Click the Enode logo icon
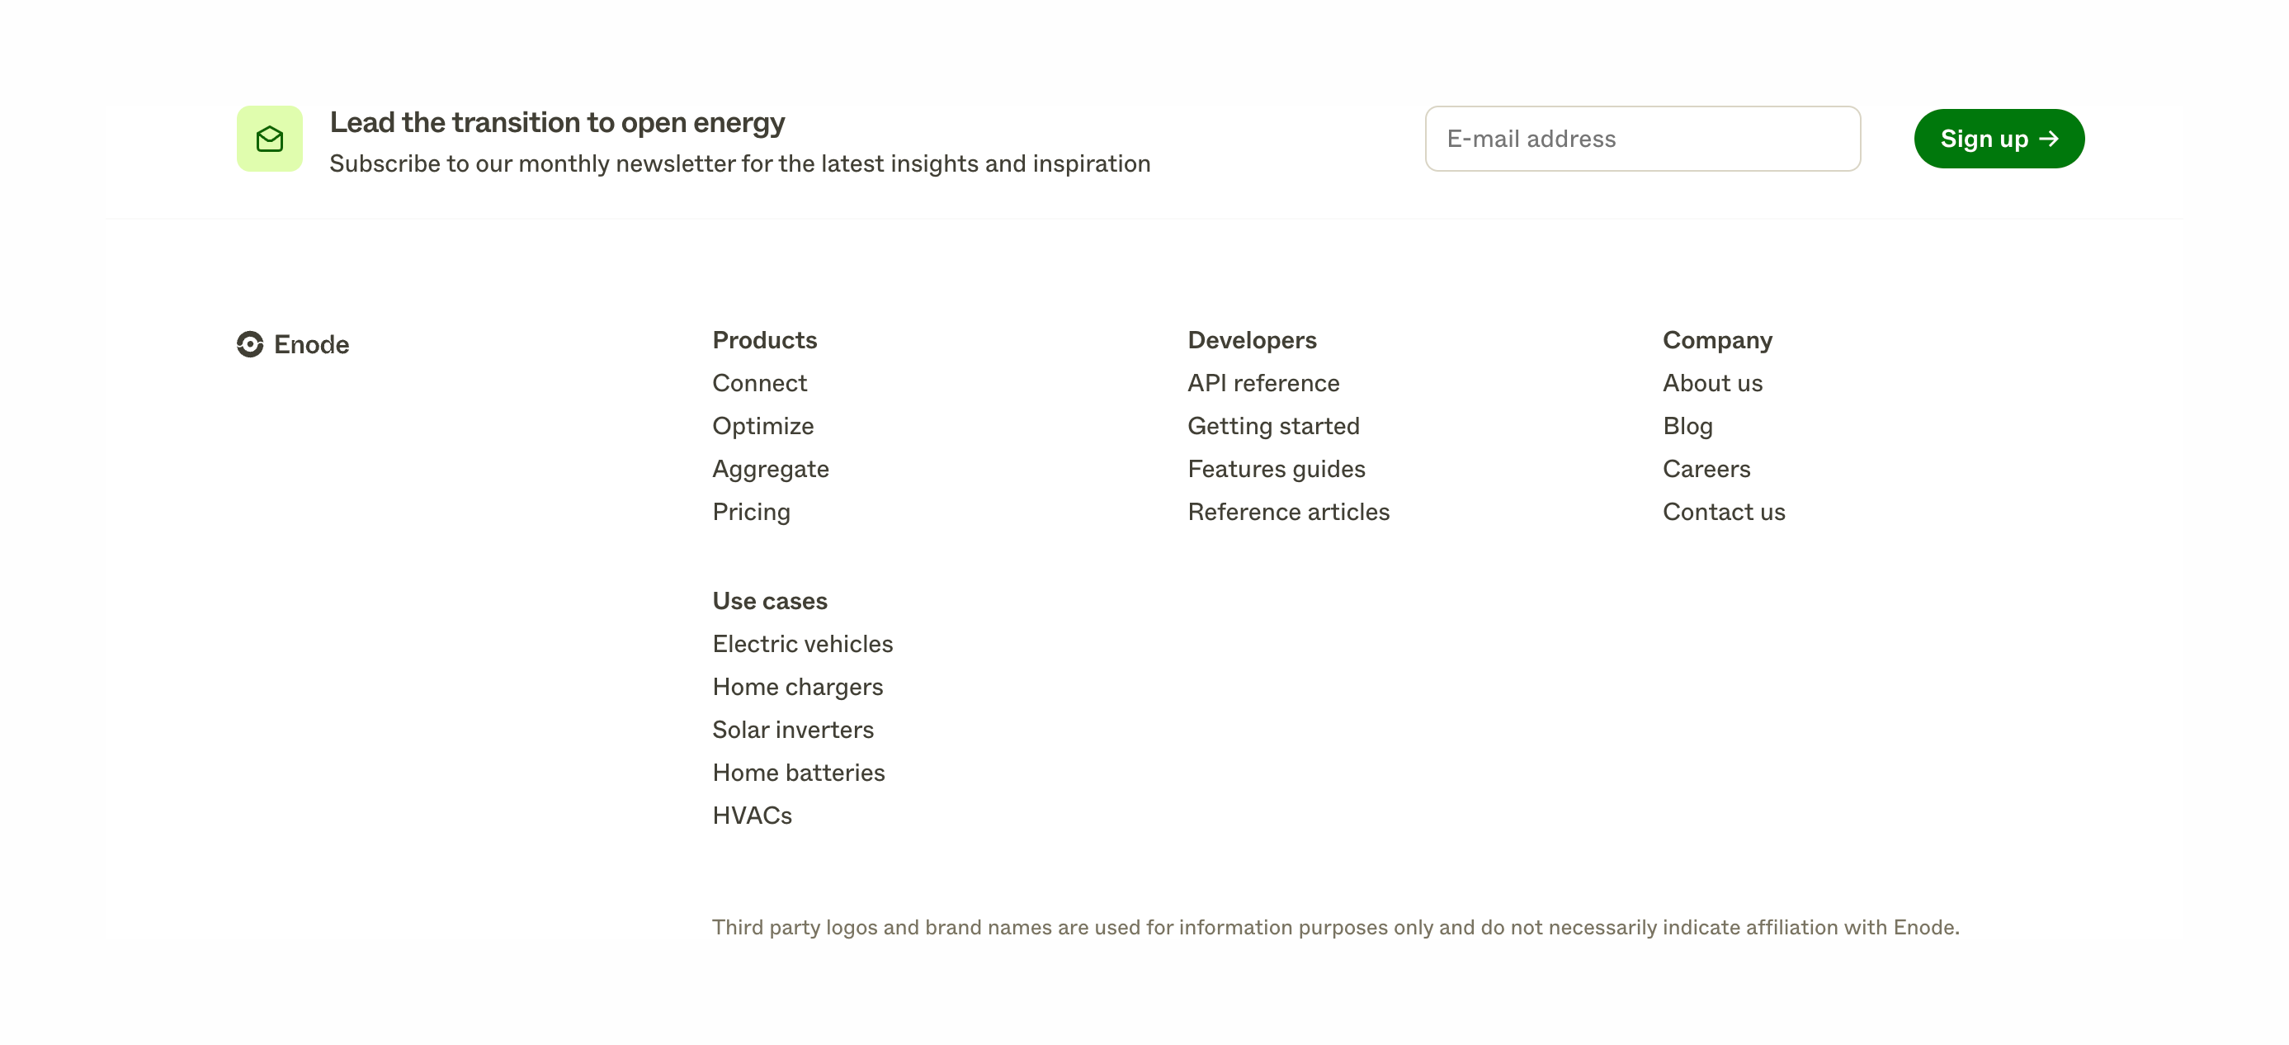The height and width of the screenshot is (1045, 2289). point(250,344)
